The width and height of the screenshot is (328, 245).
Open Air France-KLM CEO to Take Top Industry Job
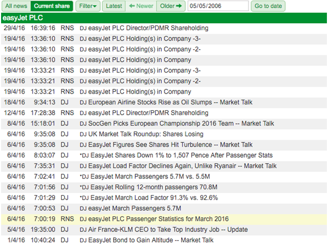point(163,230)
